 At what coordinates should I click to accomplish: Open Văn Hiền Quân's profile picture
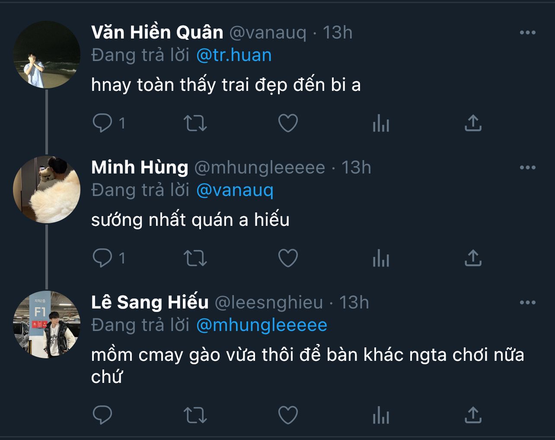[47, 55]
